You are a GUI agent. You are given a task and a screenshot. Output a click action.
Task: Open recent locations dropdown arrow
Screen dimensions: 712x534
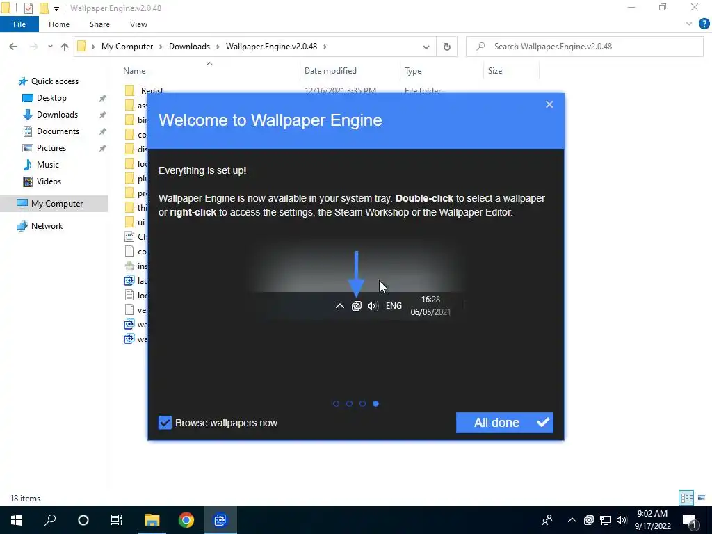click(x=50, y=47)
